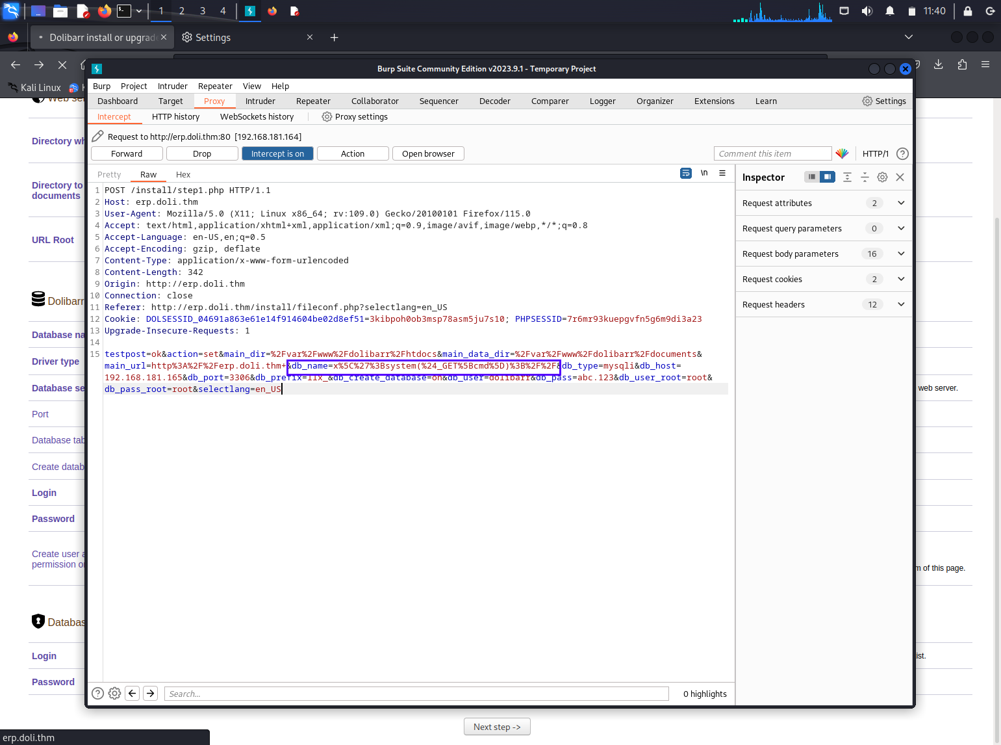Open the Action menu button
The height and width of the screenshot is (745, 1001).
[x=353, y=153]
